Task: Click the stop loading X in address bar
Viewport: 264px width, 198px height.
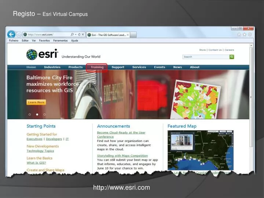Action: (83, 34)
